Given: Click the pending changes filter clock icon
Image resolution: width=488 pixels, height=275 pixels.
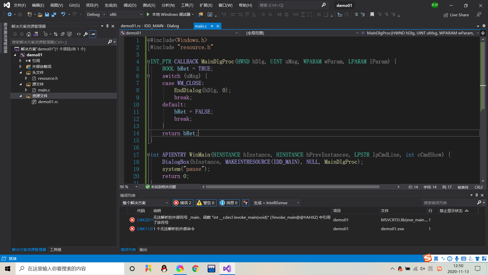Looking at the screenshot, I should coord(45,34).
